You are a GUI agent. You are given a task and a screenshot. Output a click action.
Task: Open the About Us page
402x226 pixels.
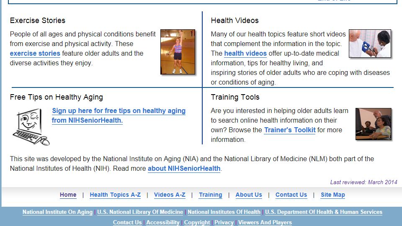[x=249, y=195]
